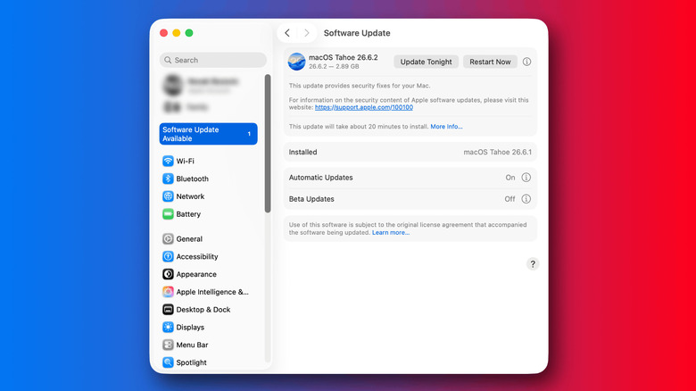The height and width of the screenshot is (391, 696).
Task: Click the Installed row label
Action: coord(302,152)
